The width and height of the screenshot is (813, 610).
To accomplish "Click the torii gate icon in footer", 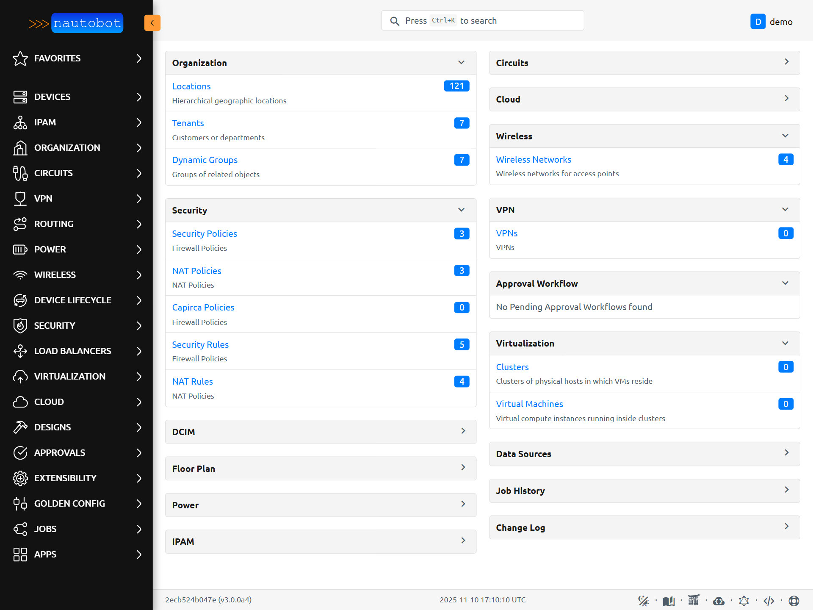I will pyautogui.click(x=694, y=600).
